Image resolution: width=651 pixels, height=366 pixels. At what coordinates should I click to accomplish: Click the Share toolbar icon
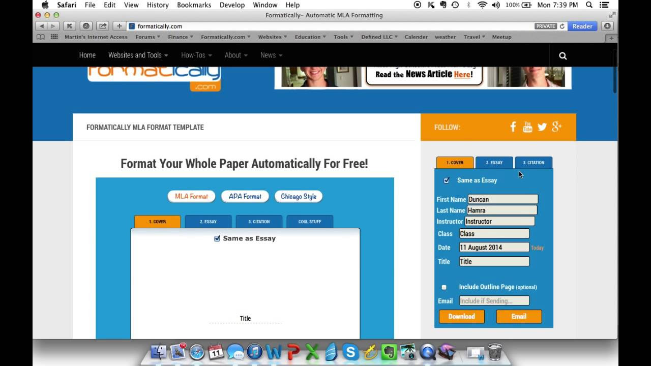click(102, 26)
